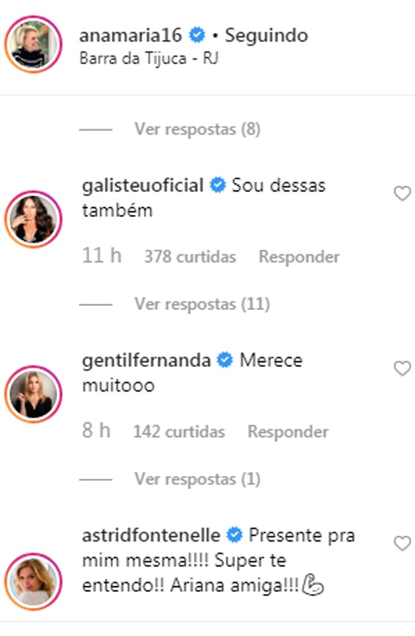This screenshot has height=636, width=415.
Task: Open the Barra da Tijuca - RJ location
Action: click(x=149, y=58)
